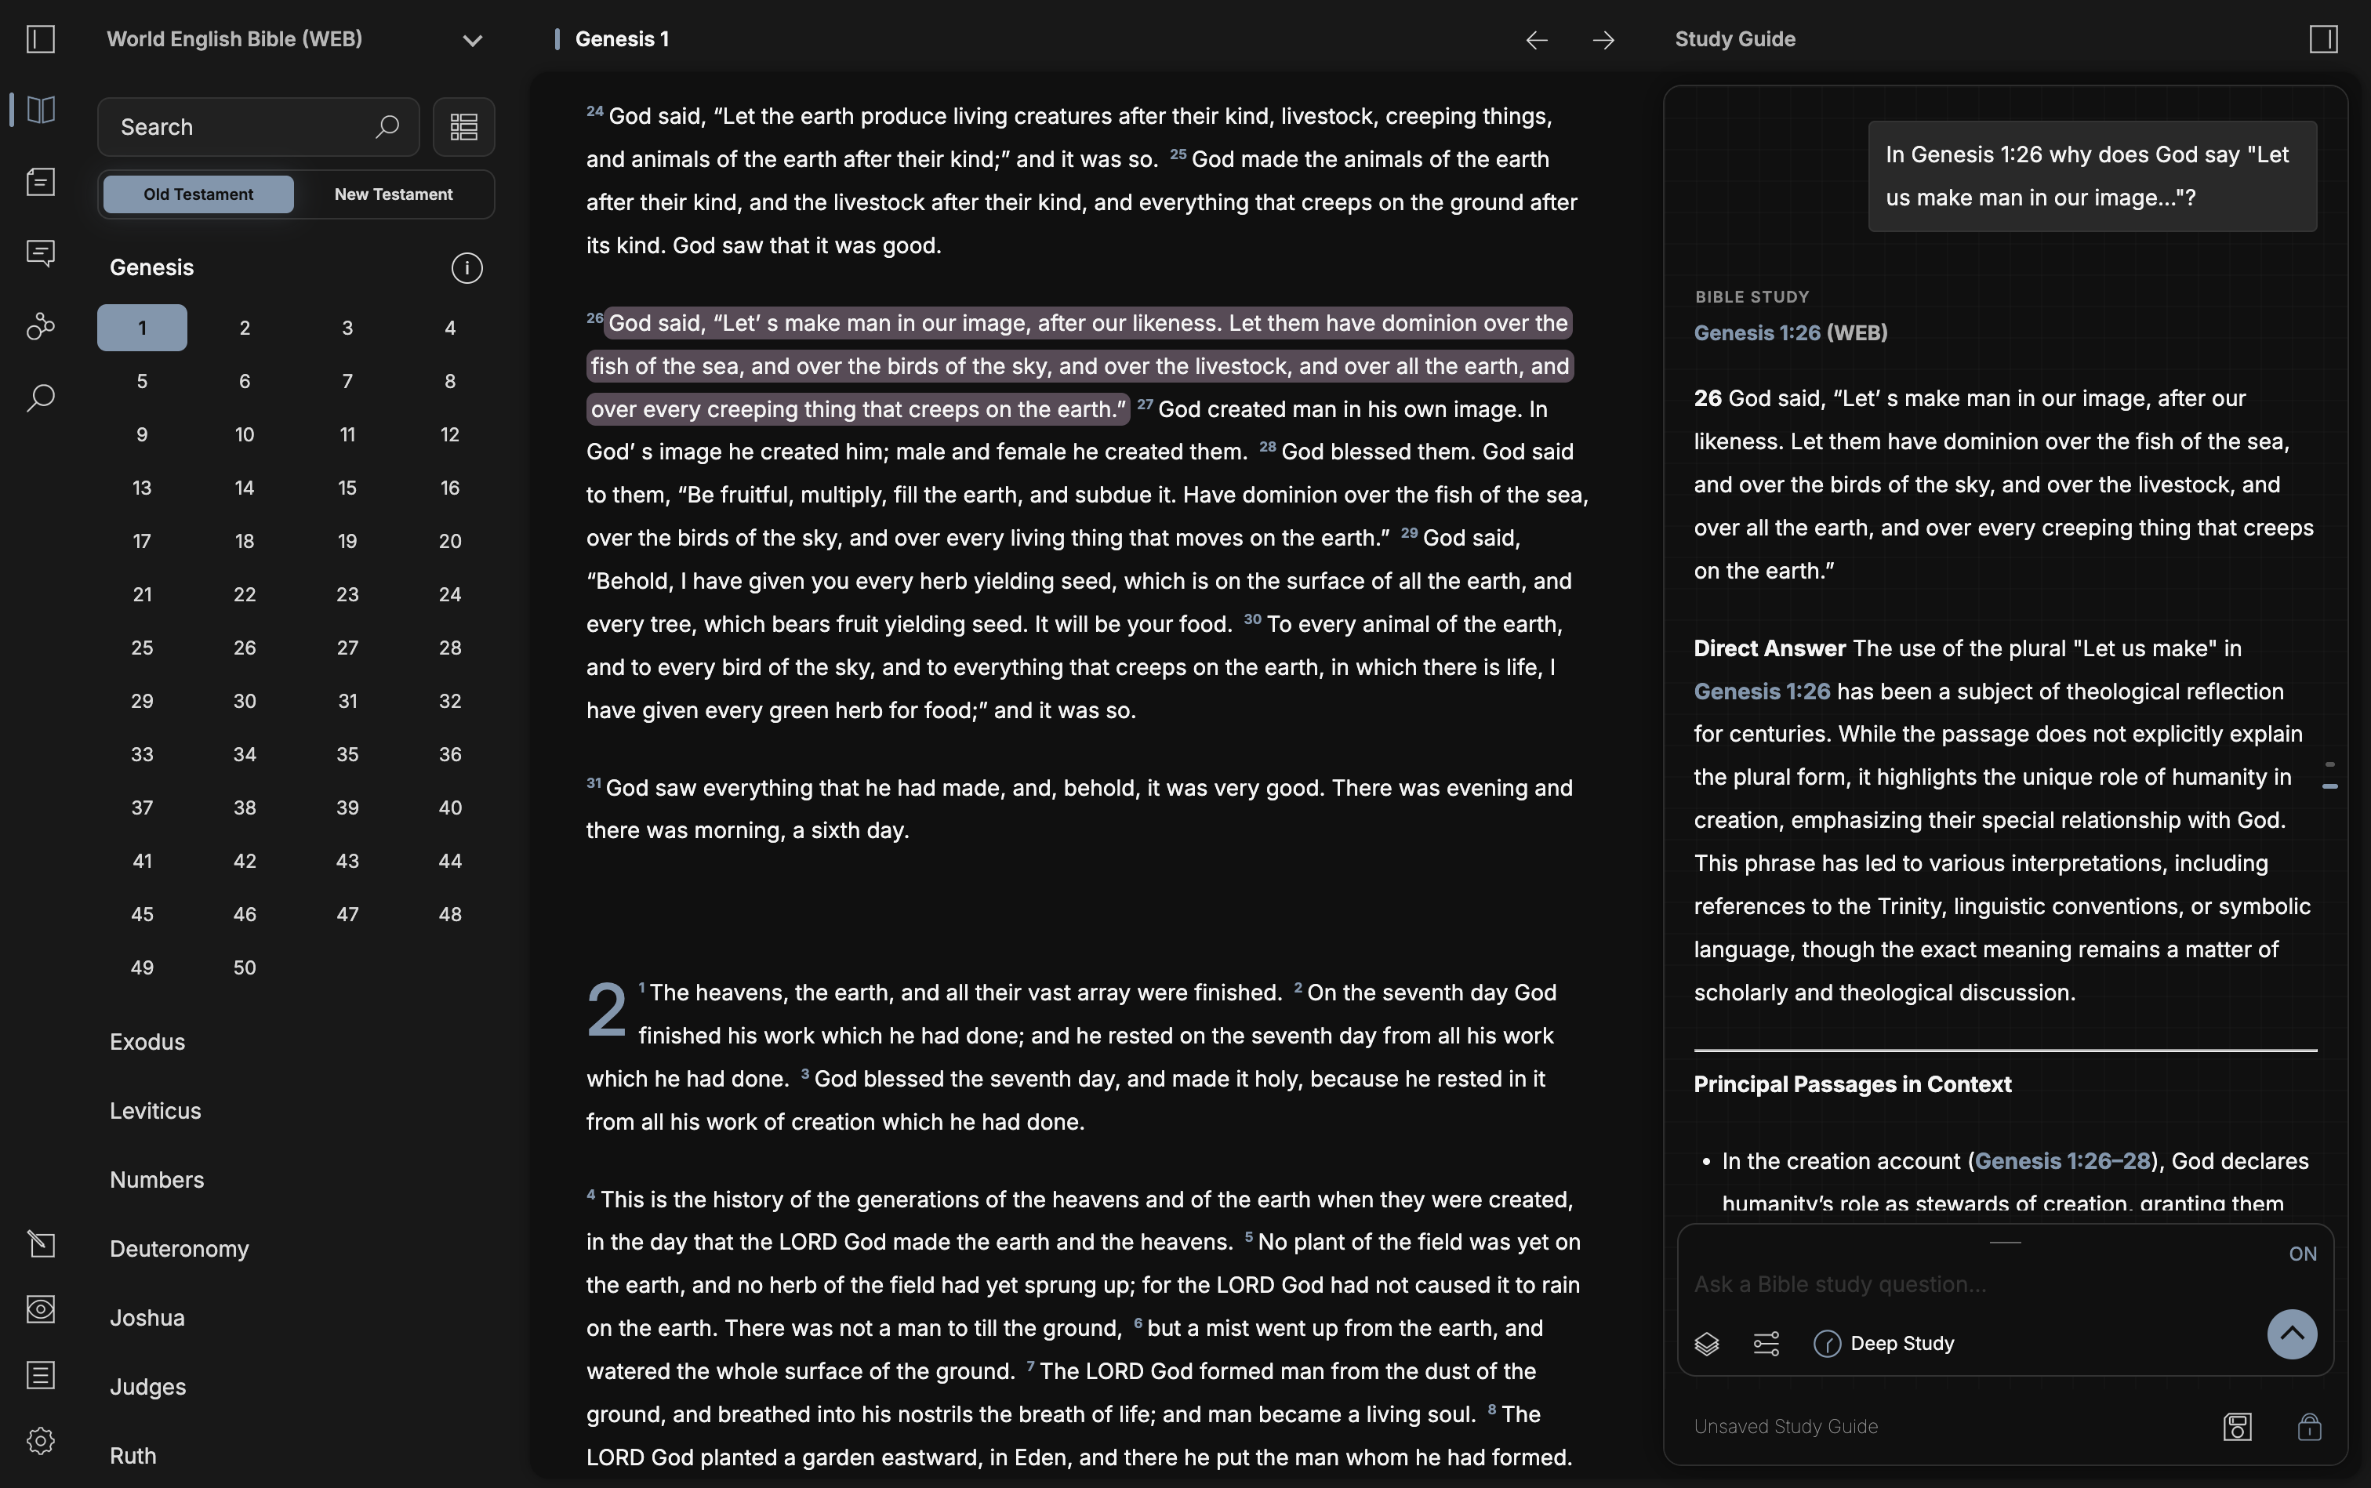Save the study guide using disk icon
This screenshot has width=2371, height=1488.
2237,1427
